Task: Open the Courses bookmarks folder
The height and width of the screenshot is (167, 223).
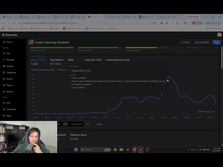Action: coord(14,29)
